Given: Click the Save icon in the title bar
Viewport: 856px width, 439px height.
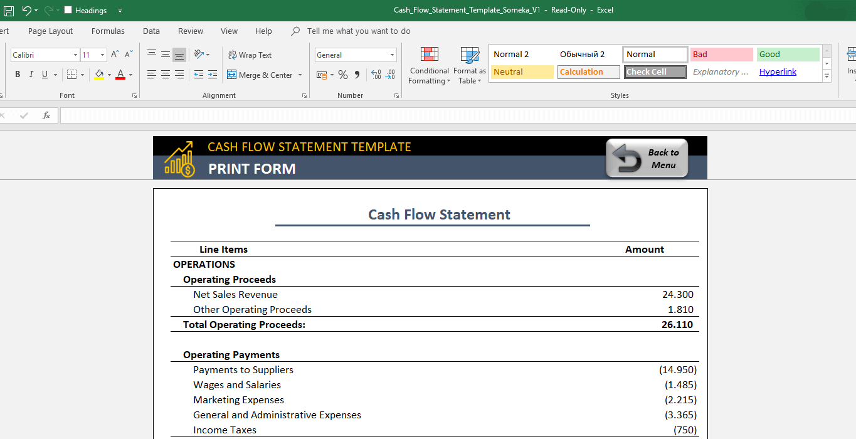Looking at the screenshot, I should [x=9, y=10].
